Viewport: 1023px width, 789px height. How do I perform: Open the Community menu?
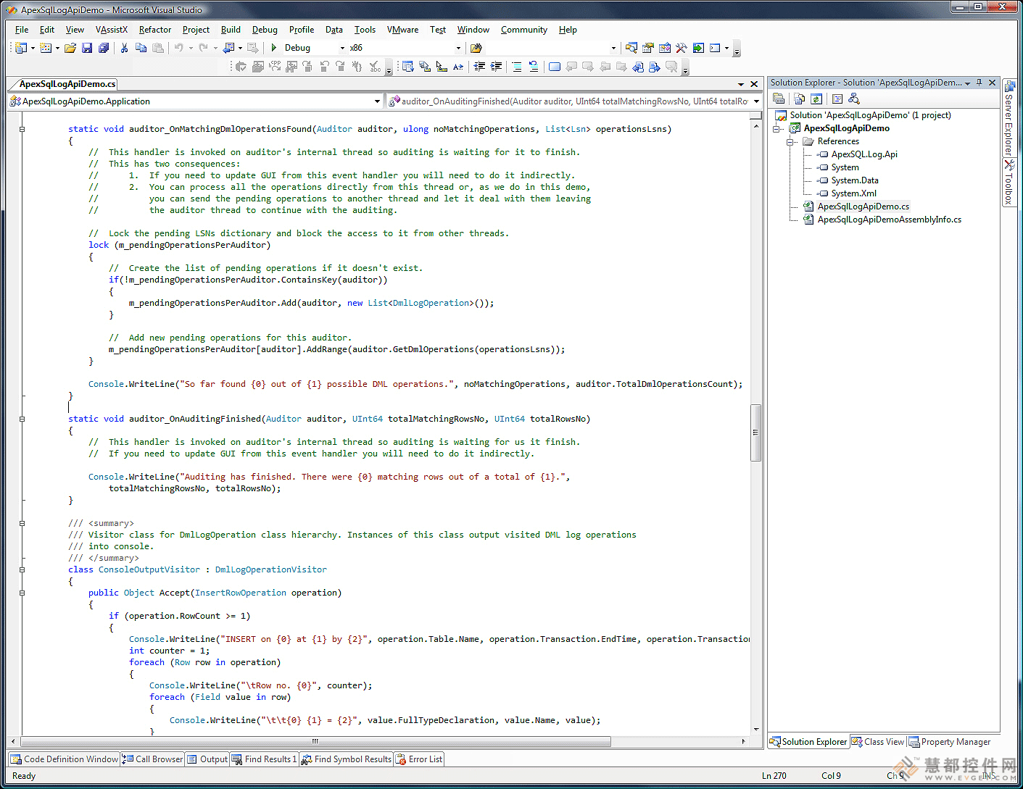tap(524, 30)
